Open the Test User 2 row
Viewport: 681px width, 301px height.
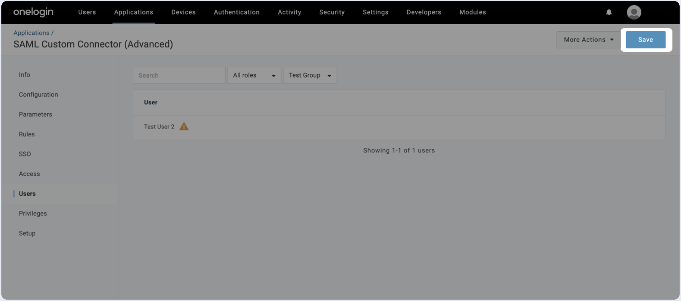[x=159, y=127]
